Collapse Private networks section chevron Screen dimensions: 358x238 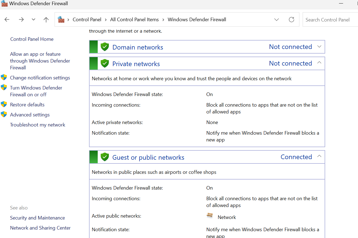(x=319, y=63)
